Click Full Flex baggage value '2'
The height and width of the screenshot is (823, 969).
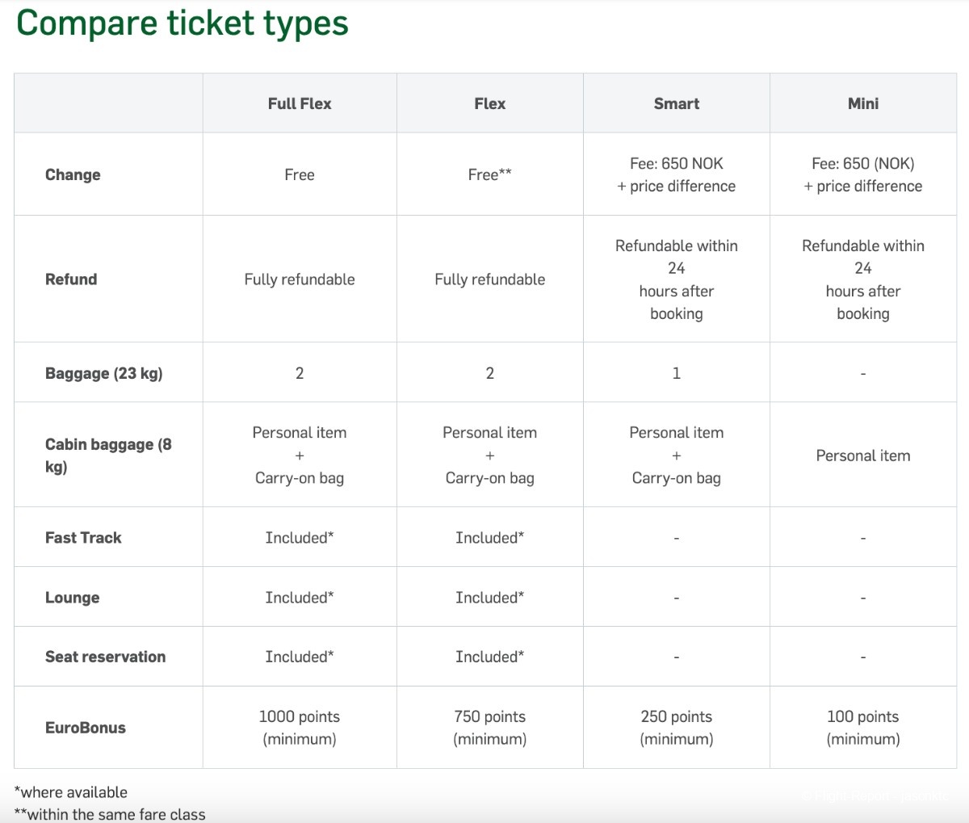[300, 373]
